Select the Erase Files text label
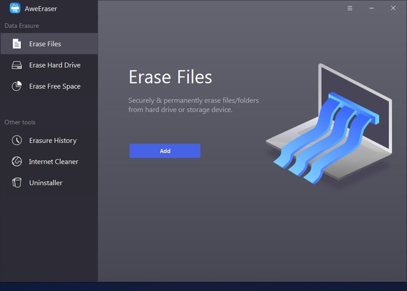 [45, 44]
